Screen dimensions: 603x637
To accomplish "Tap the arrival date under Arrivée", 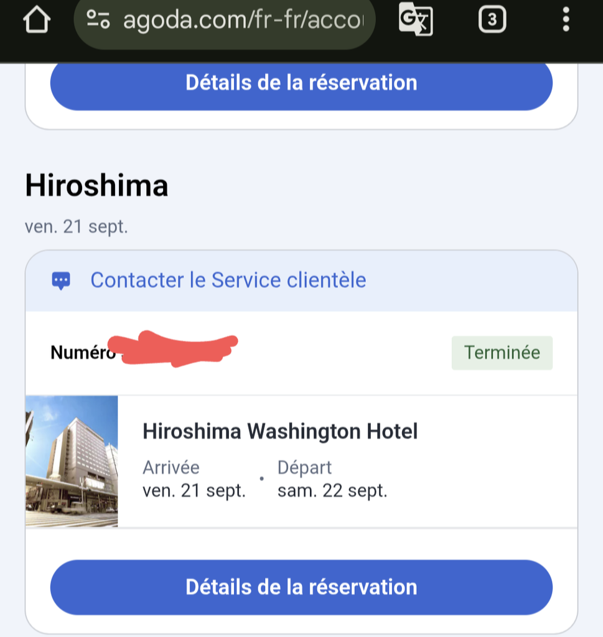I will (x=194, y=490).
